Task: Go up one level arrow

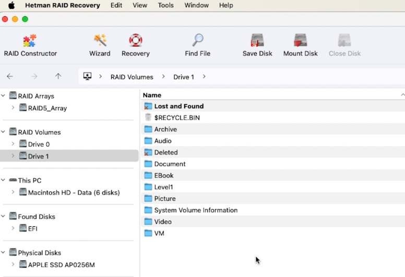Action: pos(58,76)
